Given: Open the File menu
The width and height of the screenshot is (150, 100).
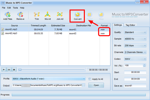Looking at the screenshot, I should (x=3, y=8).
